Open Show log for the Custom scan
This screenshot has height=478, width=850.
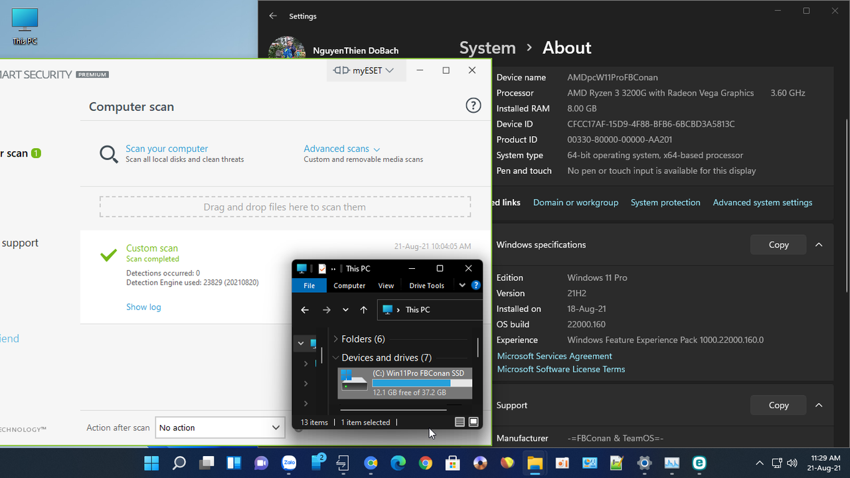(x=143, y=307)
